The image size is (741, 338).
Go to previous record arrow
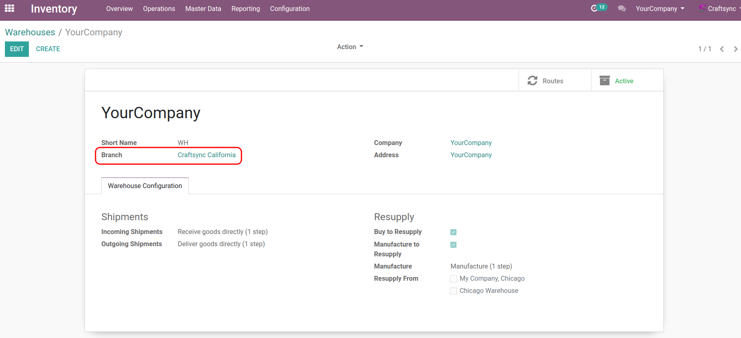click(722, 49)
